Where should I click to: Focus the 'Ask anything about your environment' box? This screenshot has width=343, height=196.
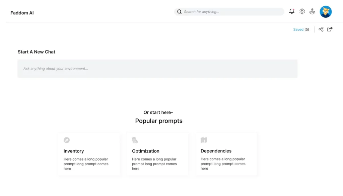point(157,69)
